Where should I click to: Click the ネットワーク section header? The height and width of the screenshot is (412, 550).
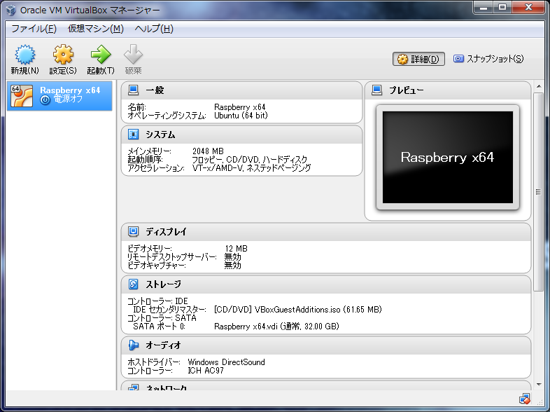tap(325, 386)
